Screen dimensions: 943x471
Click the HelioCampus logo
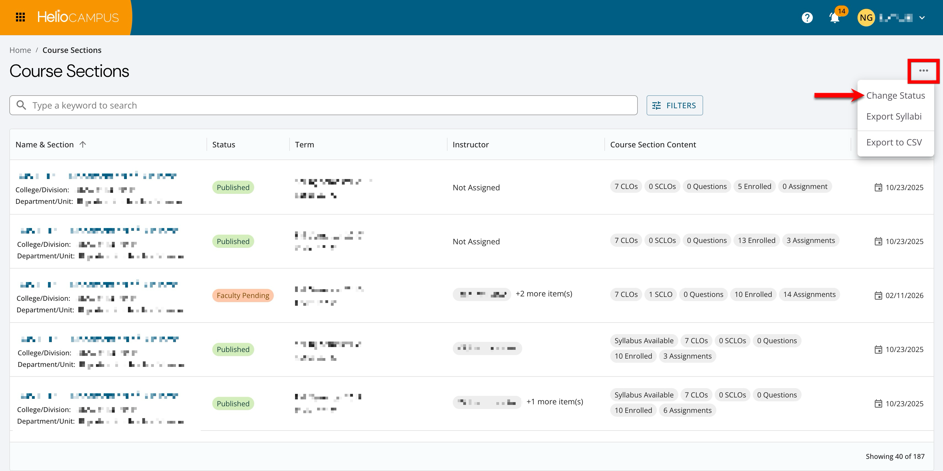pos(78,17)
